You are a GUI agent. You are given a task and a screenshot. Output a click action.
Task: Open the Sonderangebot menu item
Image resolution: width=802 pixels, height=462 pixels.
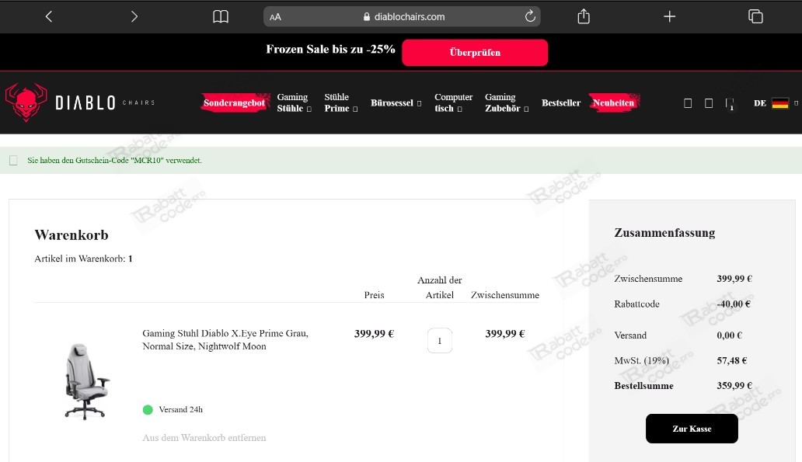pyautogui.click(x=234, y=102)
